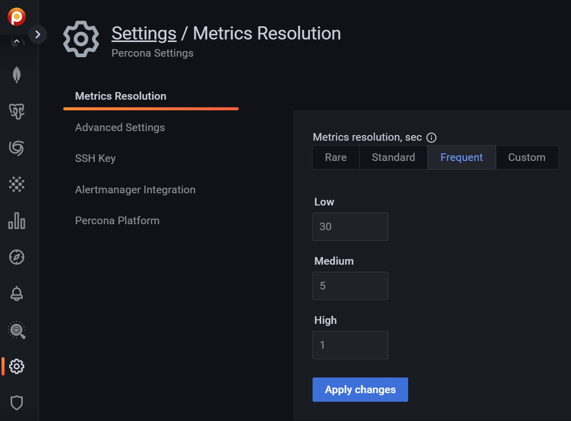This screenshot has height=421, width=571.
Task: Expand the sidebar with the chevron arrow
Action: click(38, 34)
